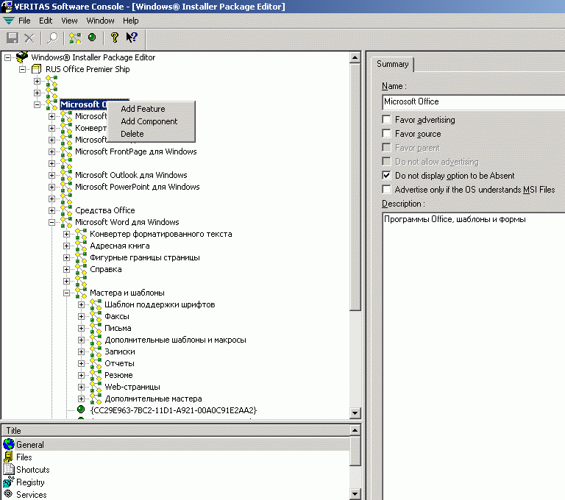Click feature icon next to Microsoft FrontPage
The height and width of the screenshot is (500, 565).
tap(66, 151)
